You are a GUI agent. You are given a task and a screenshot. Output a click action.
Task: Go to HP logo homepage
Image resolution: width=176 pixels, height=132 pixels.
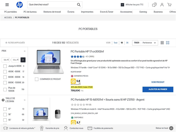(20, 5)
